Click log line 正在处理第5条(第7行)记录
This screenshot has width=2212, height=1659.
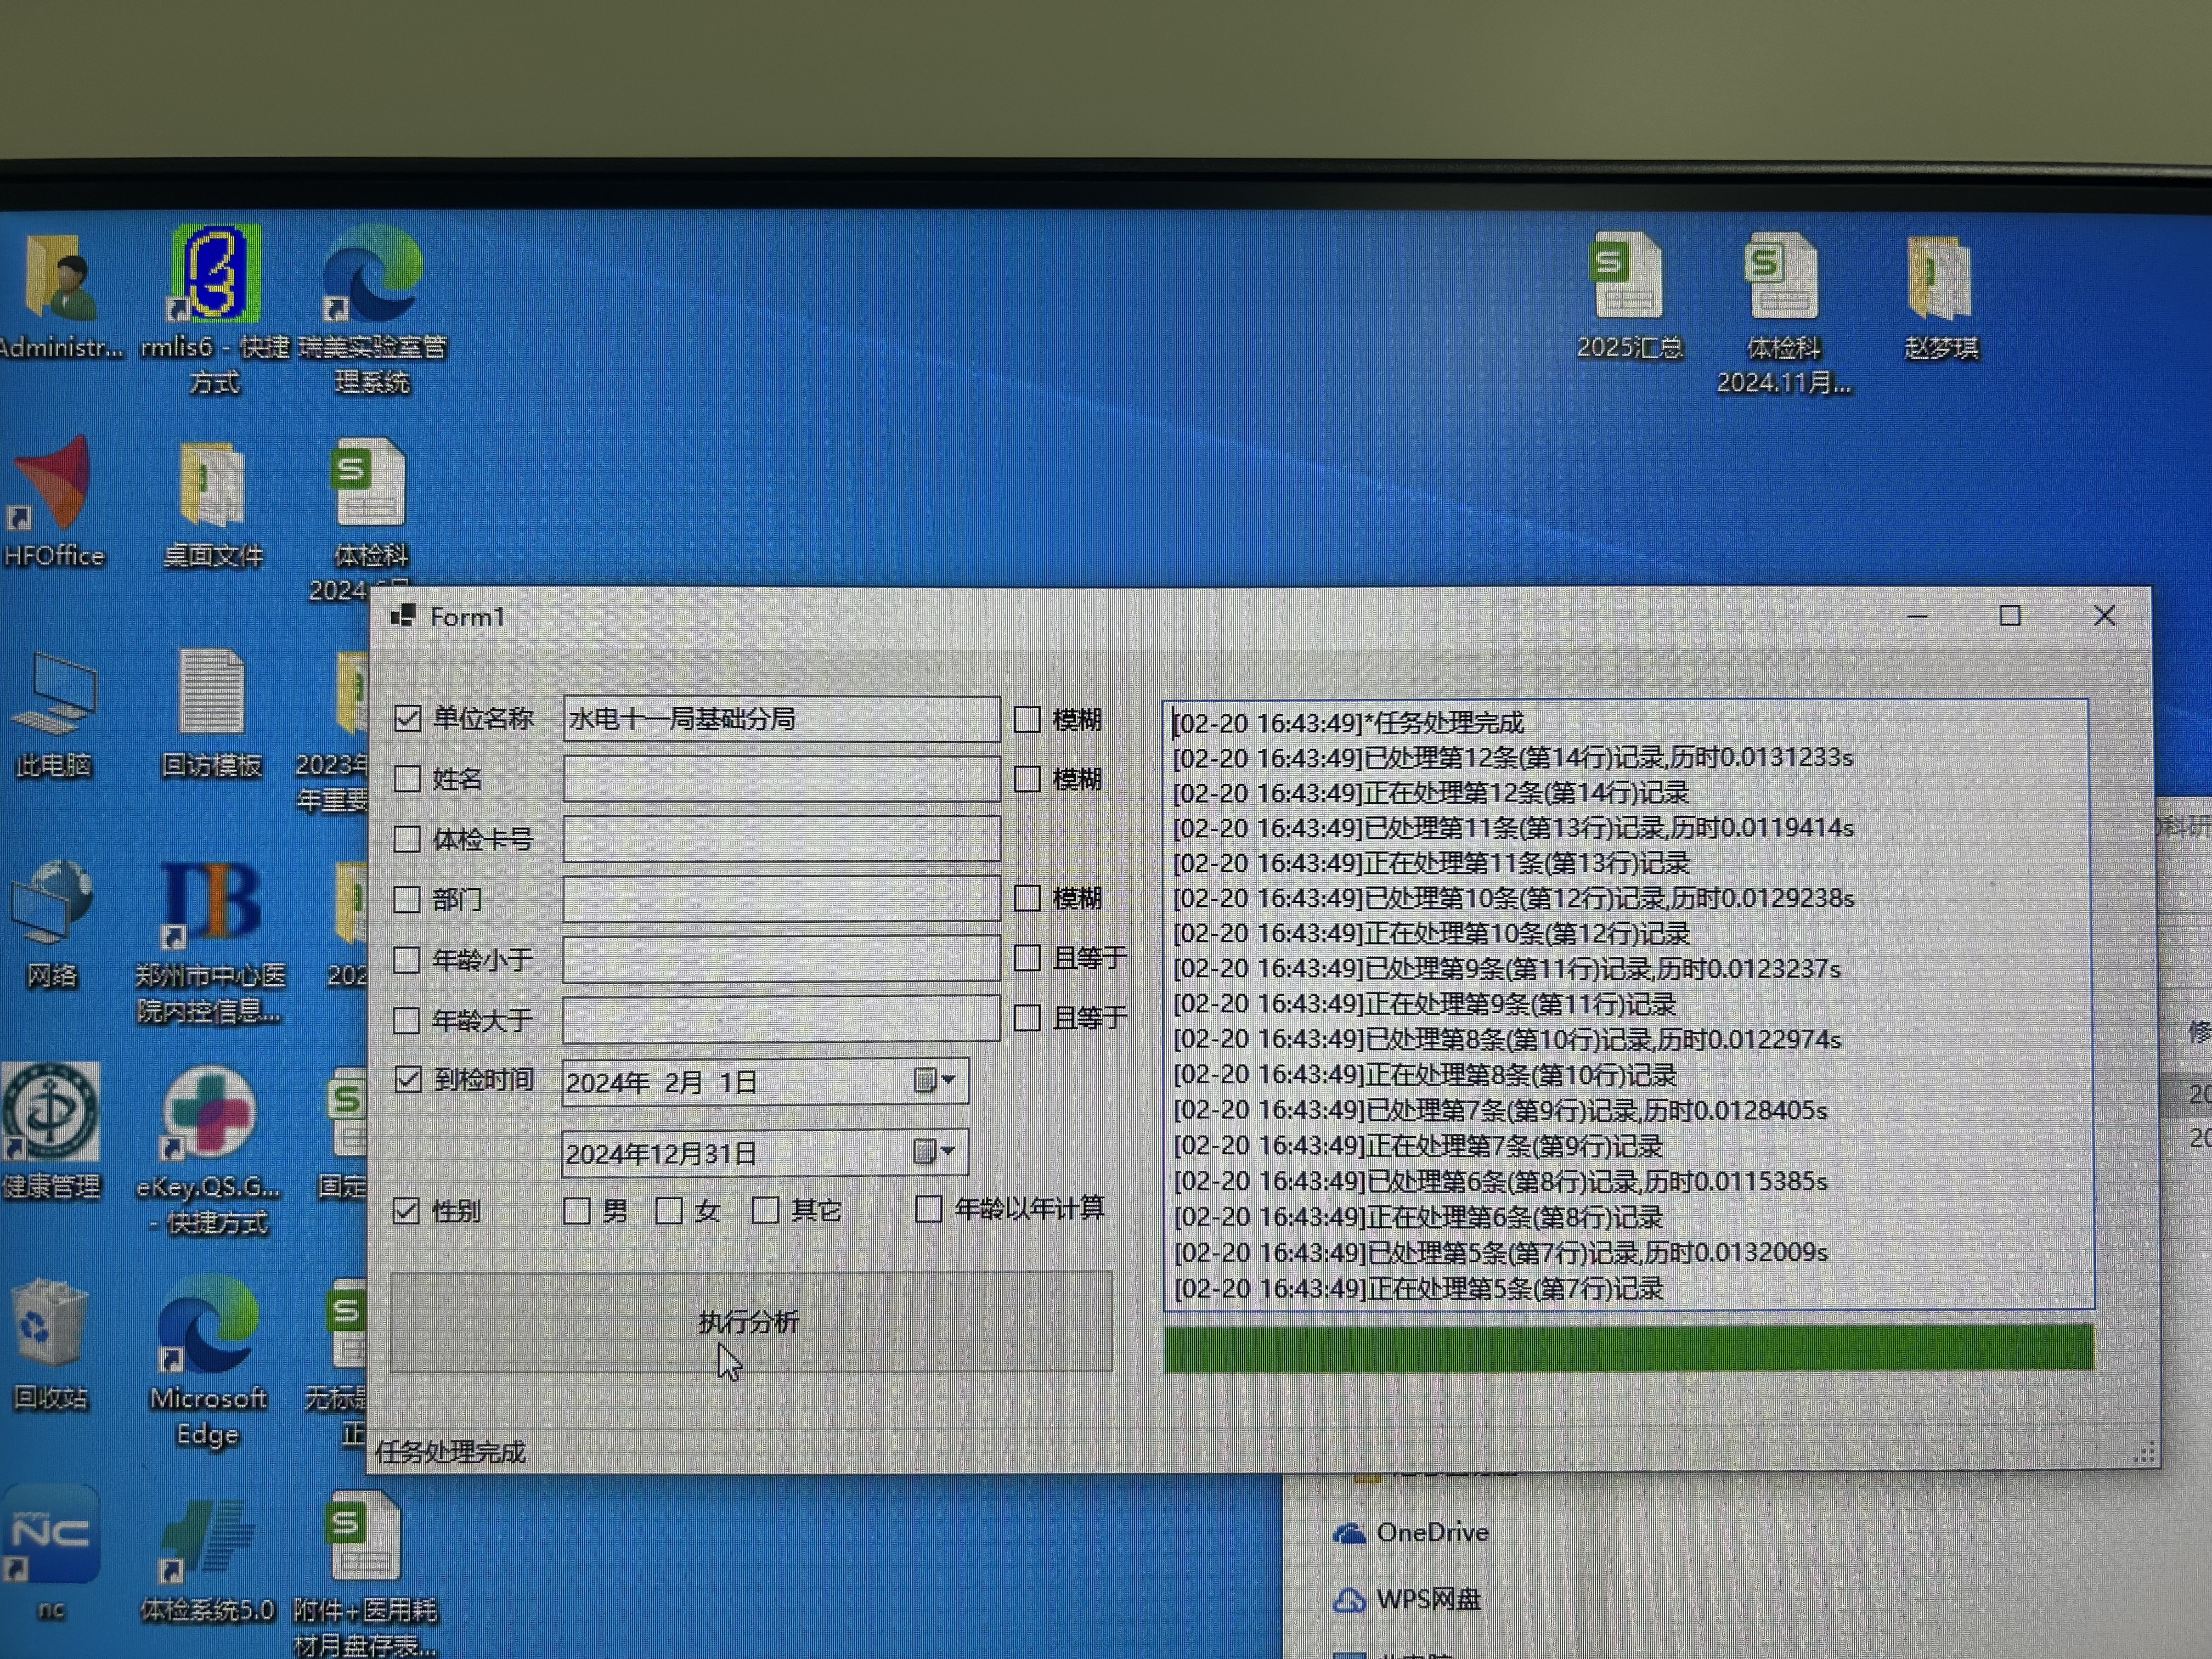[x=1418, y=1288]
